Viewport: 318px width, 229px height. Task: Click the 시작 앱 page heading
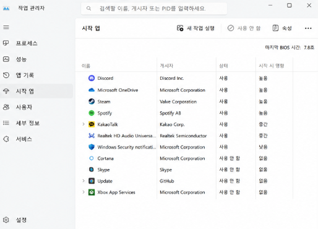pyautogui.click(x=91, y=28)
